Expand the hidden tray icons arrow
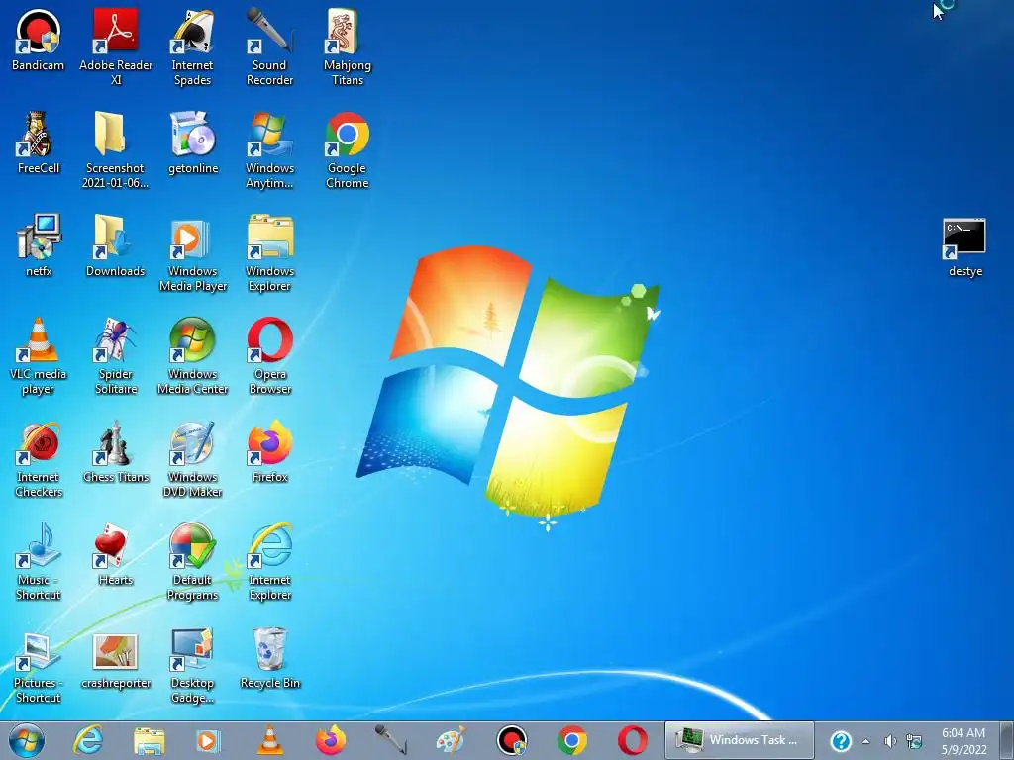Screen dimensions: 1014x760 tap(865, 741)
